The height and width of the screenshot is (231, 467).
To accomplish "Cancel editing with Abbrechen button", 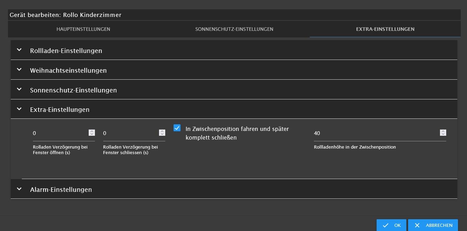I will coord(433,225).
